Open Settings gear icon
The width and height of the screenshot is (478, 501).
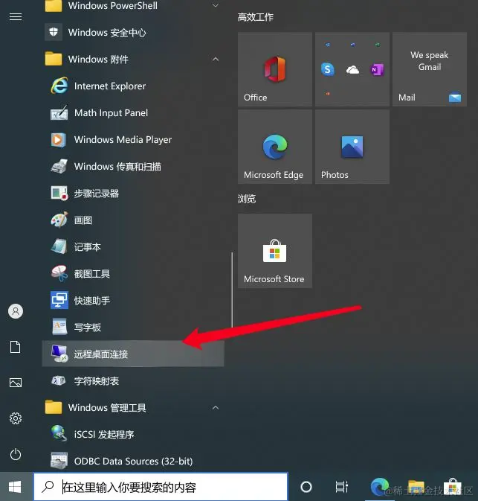click(16, 418)
